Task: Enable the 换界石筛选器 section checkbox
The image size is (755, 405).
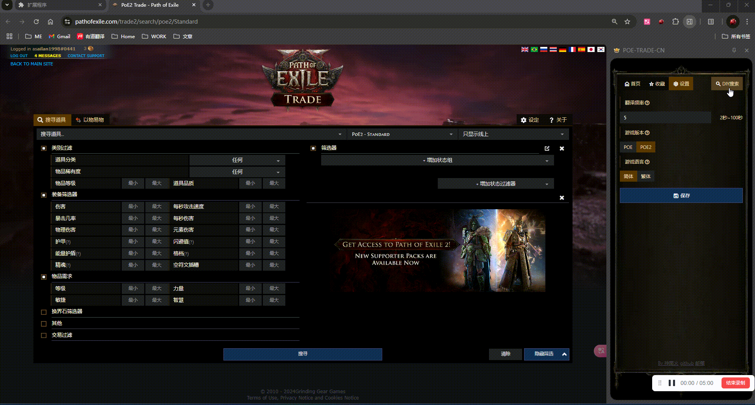Action: click(x=44, y=312)
